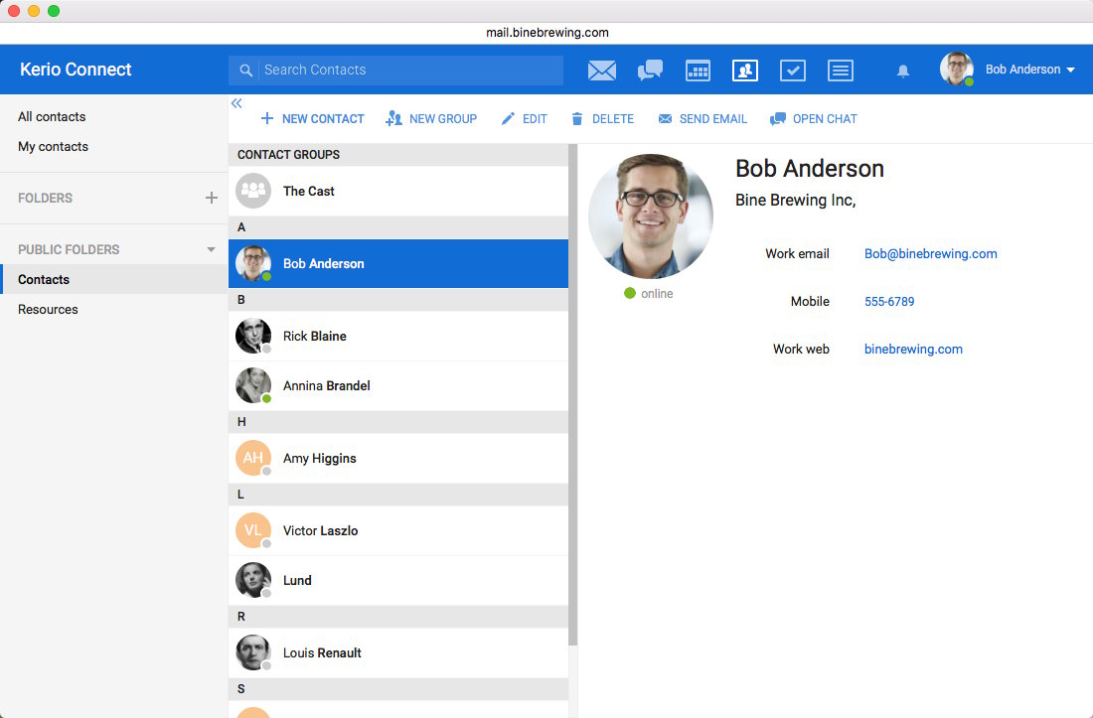Click Annina Brandel's avatar photo
The image size is (1093, 718).
[253, 385]
